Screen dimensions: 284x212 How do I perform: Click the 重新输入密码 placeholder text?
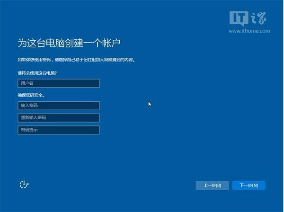pyautogui.click(x=33, y=117)
